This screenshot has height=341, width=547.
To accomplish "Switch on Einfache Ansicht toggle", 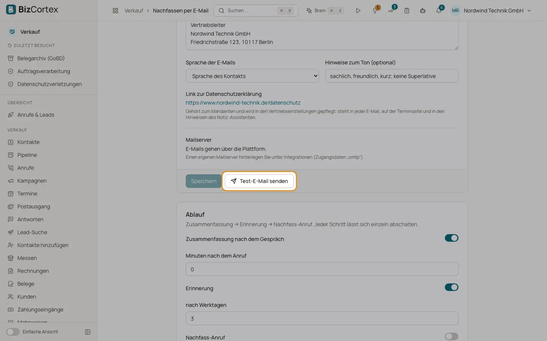I will [13, 332].
